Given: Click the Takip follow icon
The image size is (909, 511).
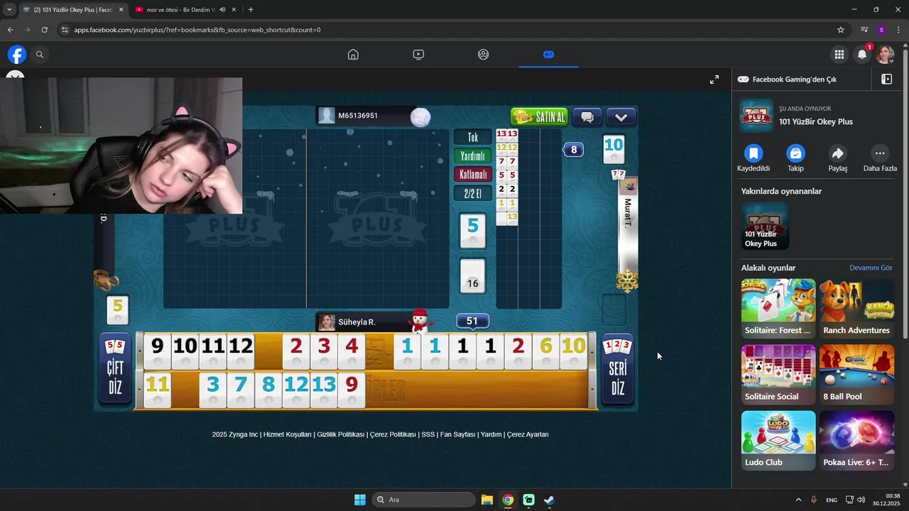Looking at the screenshot, I should tap(795, 153).
